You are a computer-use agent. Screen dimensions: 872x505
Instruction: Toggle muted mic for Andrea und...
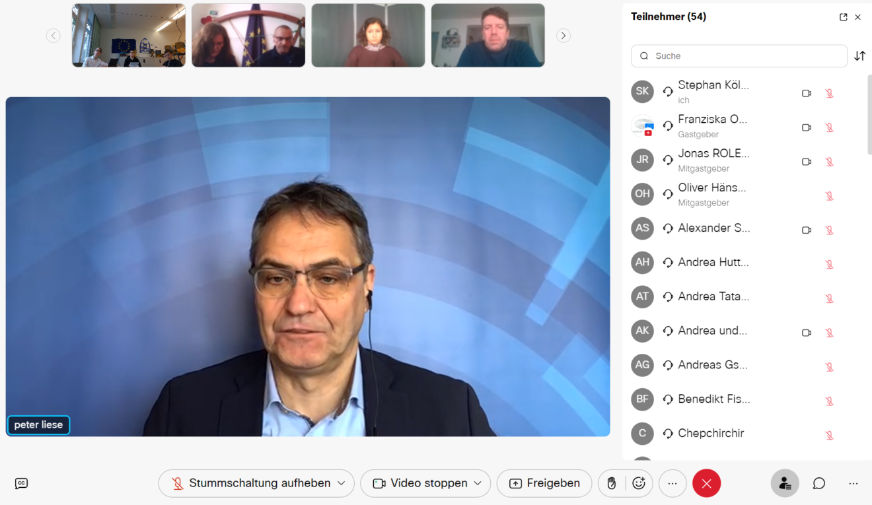click(830, 333)
